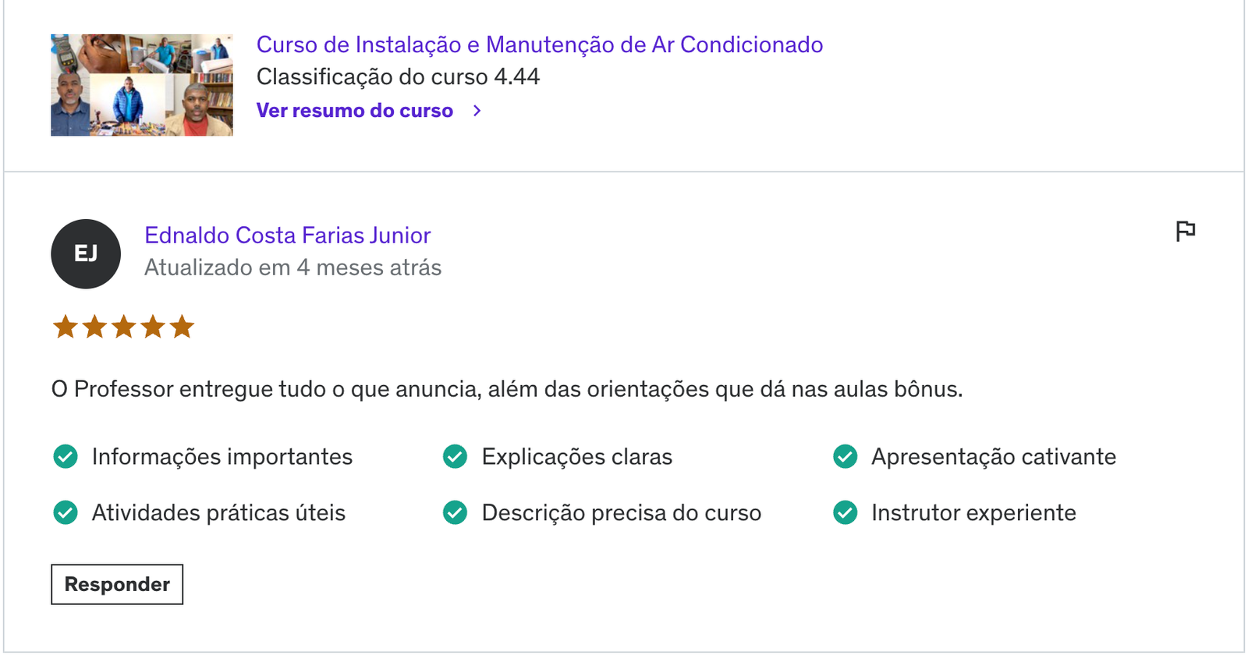Click checkmark next to Explicações claras
This screenshot has height=655, width=1248.
pos(455,456)
